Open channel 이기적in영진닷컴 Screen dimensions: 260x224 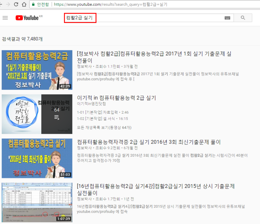click(91, 104)
